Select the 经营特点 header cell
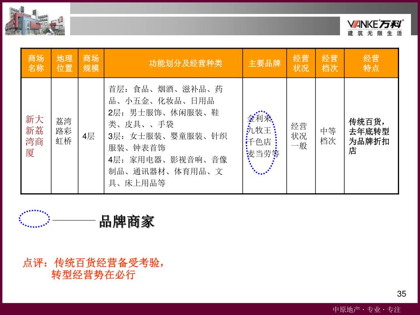This screenshot has height=315, width=420. 371,63
